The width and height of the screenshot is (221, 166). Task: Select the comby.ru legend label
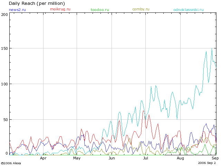click(x=141, y=9)
